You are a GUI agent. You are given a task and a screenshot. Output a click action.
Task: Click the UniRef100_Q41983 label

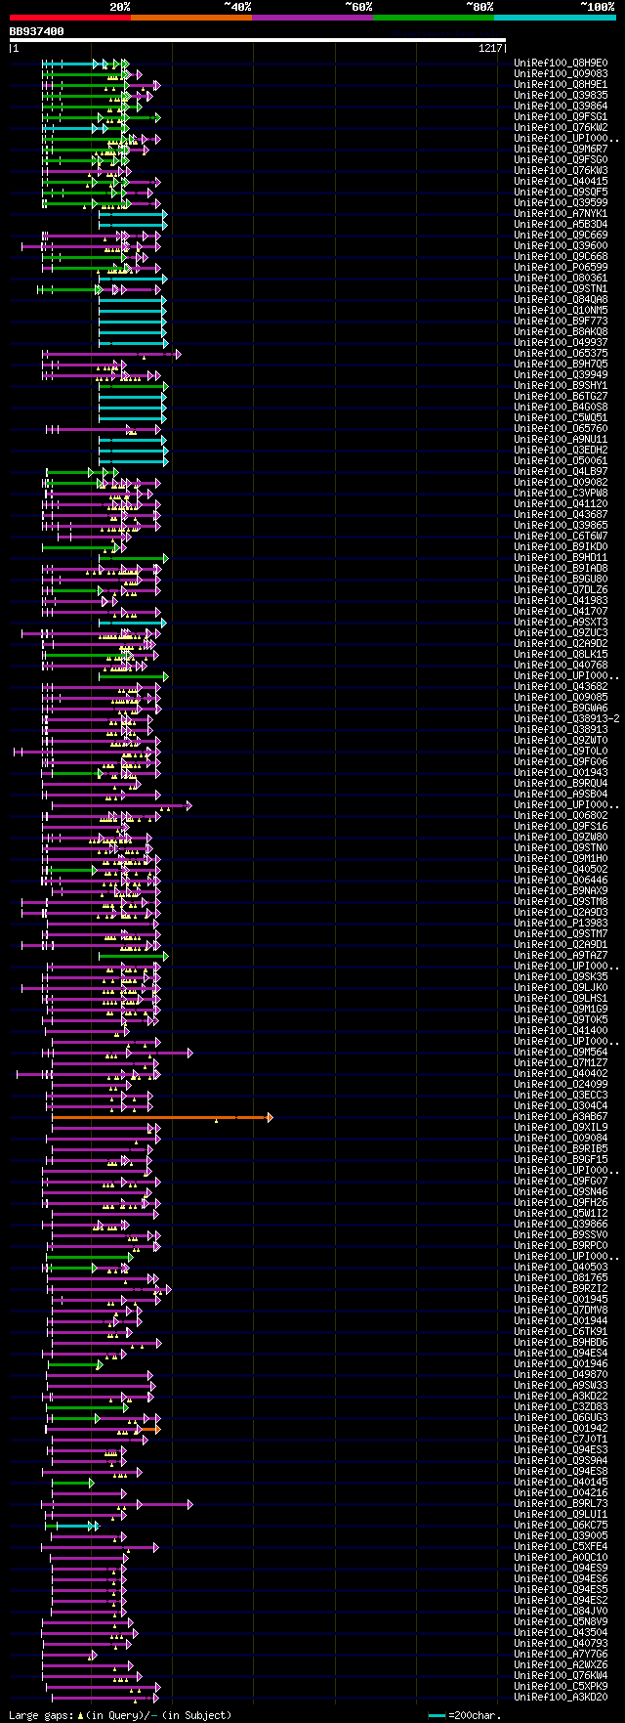click(561, 601)
